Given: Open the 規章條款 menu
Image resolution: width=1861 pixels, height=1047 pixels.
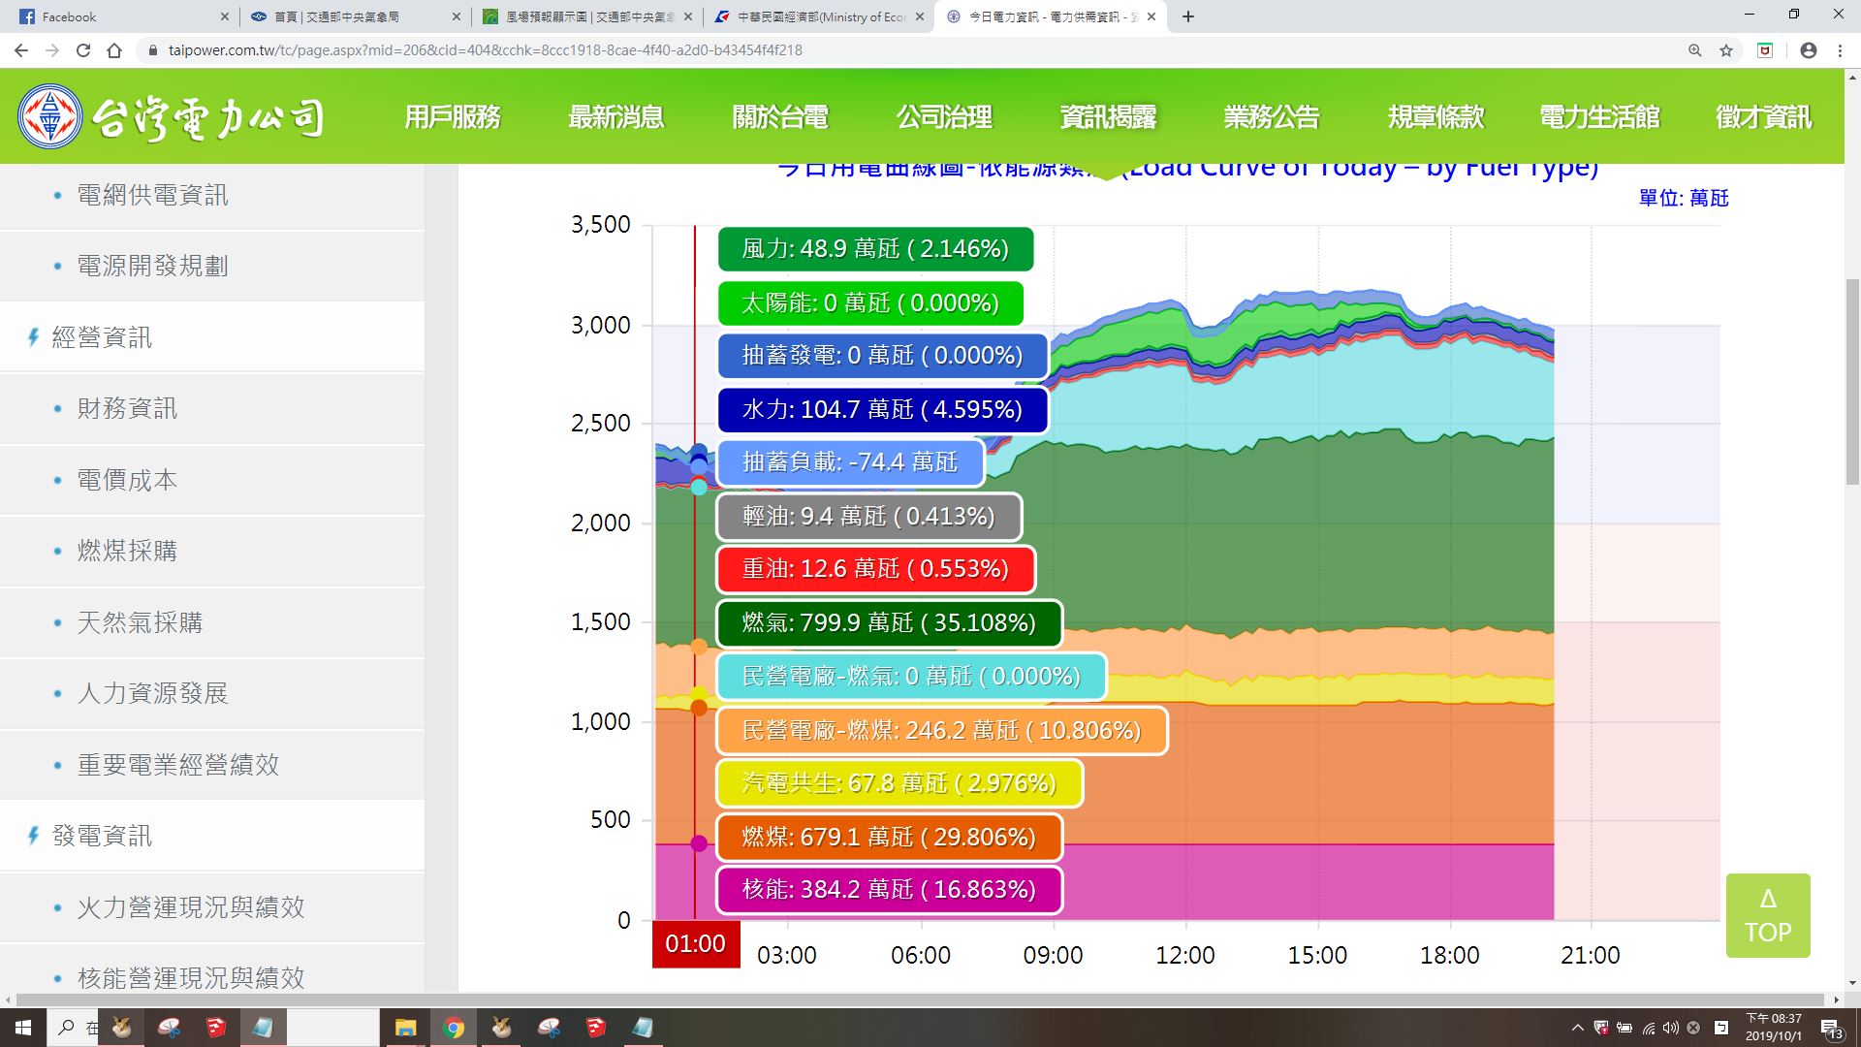Looking at the screenshot, I should 1435,117.
